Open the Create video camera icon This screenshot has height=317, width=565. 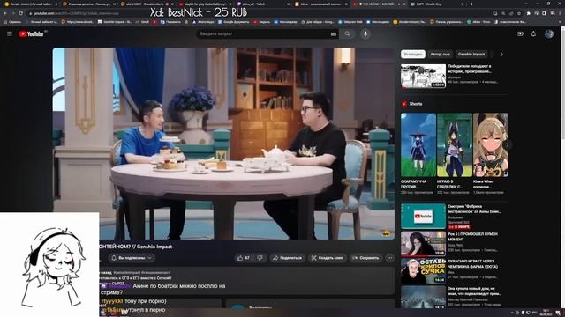[520, 33]
